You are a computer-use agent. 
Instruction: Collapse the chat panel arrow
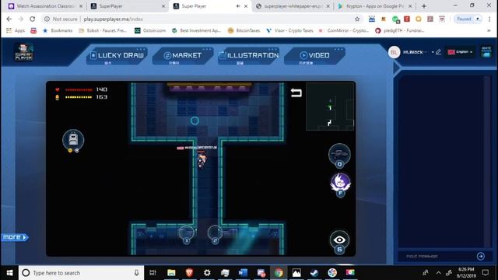[x=396, y=68]
